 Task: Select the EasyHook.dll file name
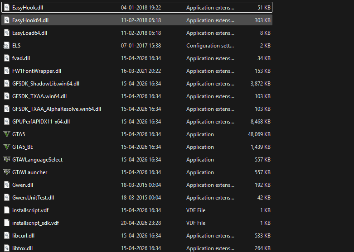pyautogui.click(x=28, y=8)
